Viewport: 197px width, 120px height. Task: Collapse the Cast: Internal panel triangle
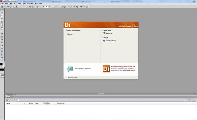click(x=7, y=95)
